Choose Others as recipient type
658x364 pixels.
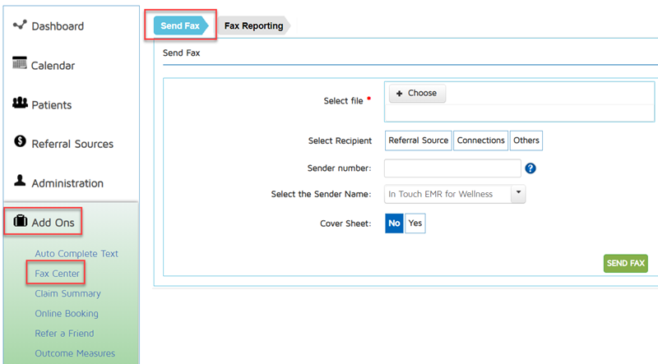click(526, 141)
